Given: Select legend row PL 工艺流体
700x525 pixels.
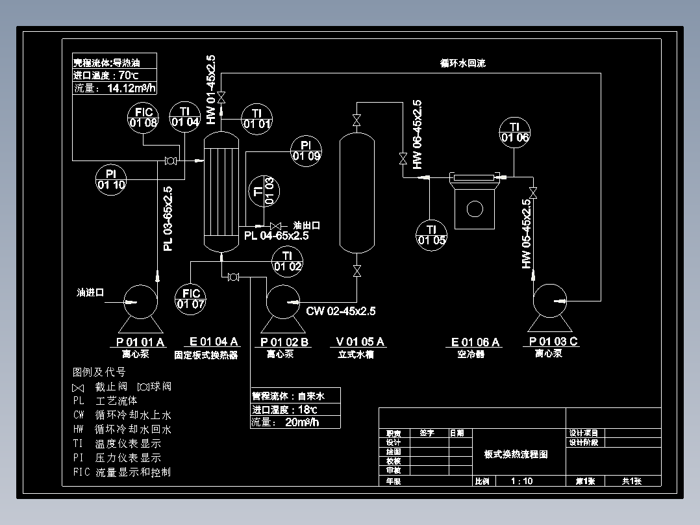Looking at the screenshot, I should [x=105, y=401].
